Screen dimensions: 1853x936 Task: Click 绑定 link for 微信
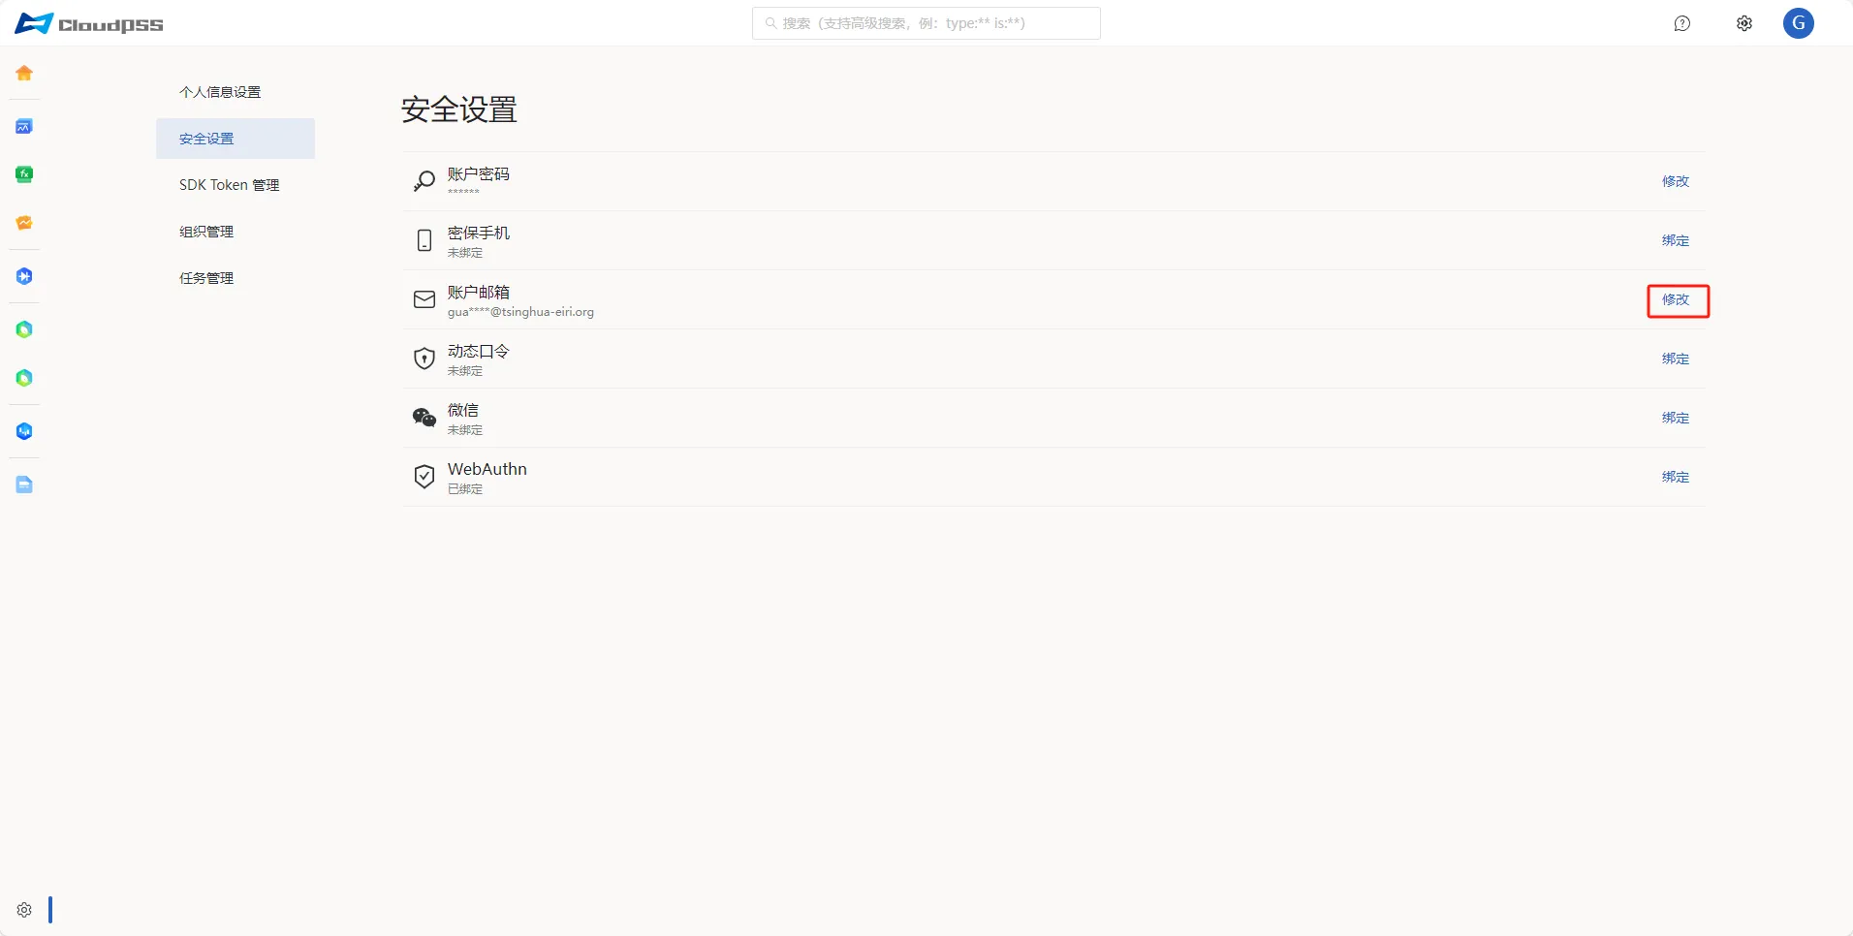tap(1676, 418)
